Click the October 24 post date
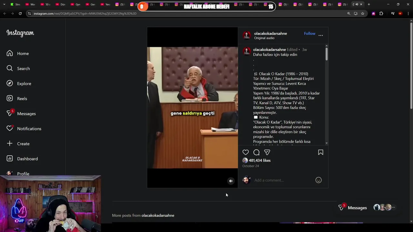The width and height of the screenshot is (413, 232). pos(251,166)
